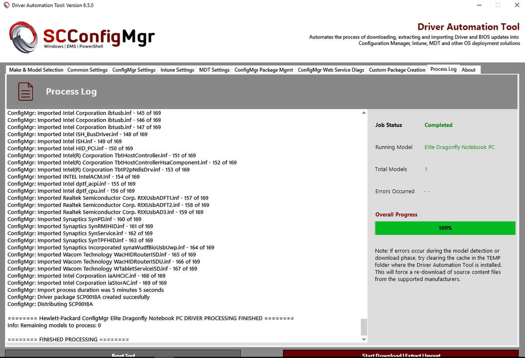Open the ConfigMgr Settings tab
The width and height of the screenshot is (525, 358).
click(x=134, y=70)
